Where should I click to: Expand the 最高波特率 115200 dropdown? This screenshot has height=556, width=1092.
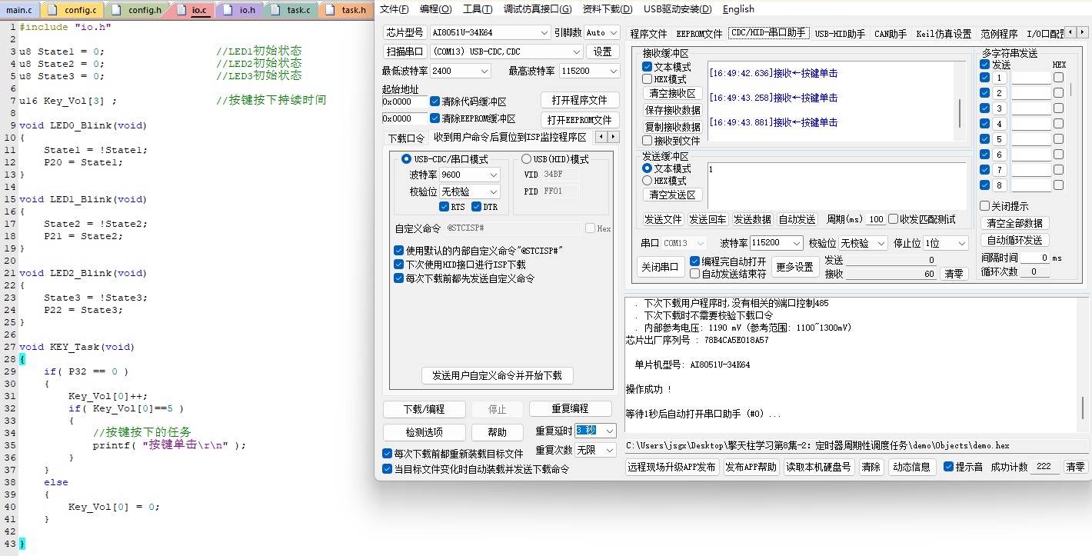[613, 71]
